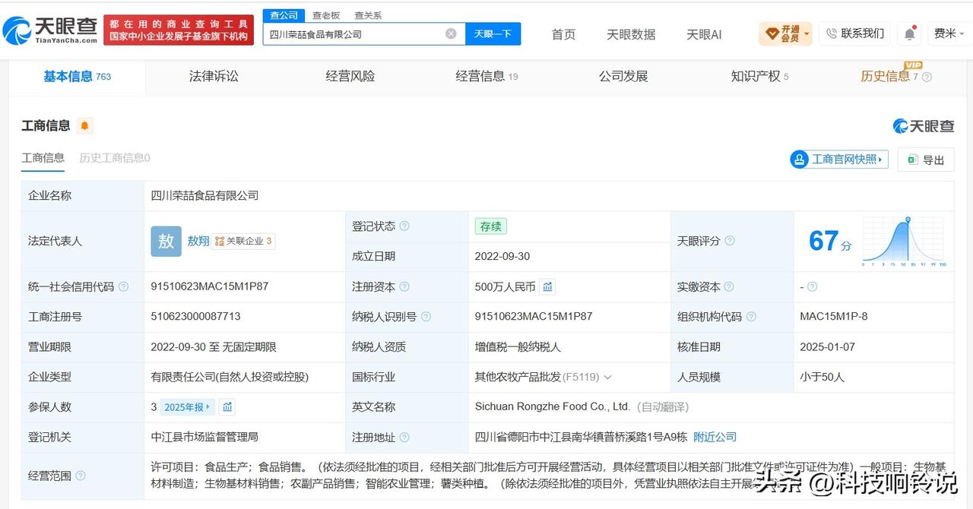Screen dimensions: 973x509
Task: Open the 开通会员 membership dropdown
Action: pos(785,33)
